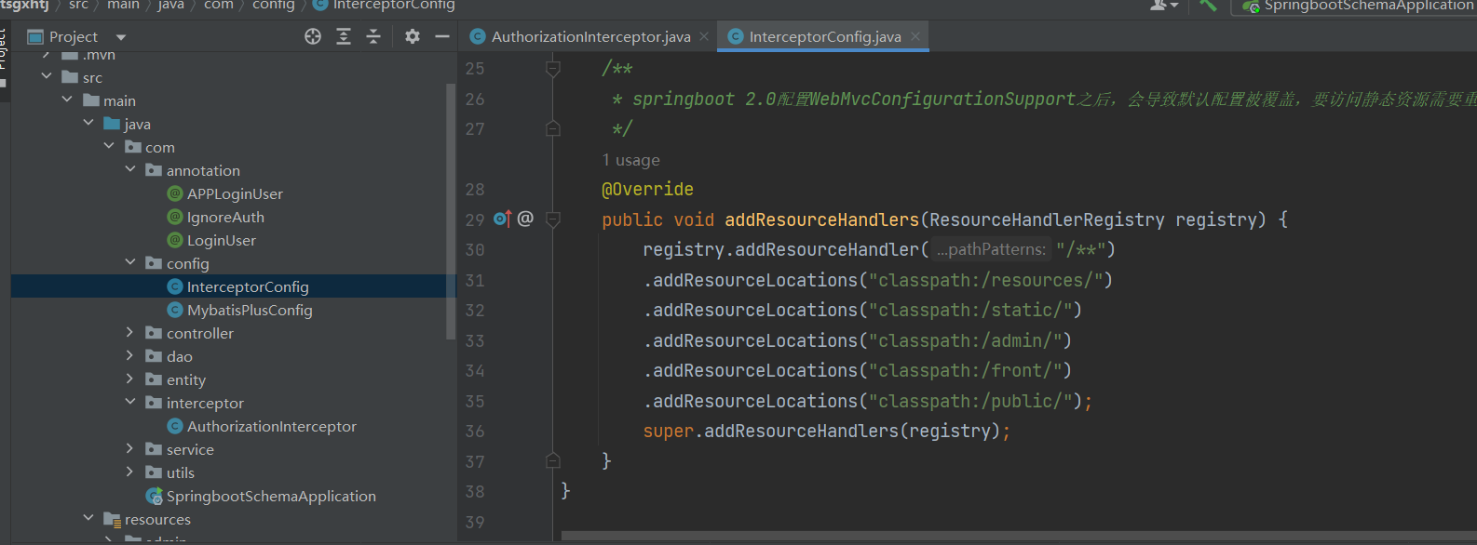Click the Collapse All icon in Project panel

pos(373,36)
